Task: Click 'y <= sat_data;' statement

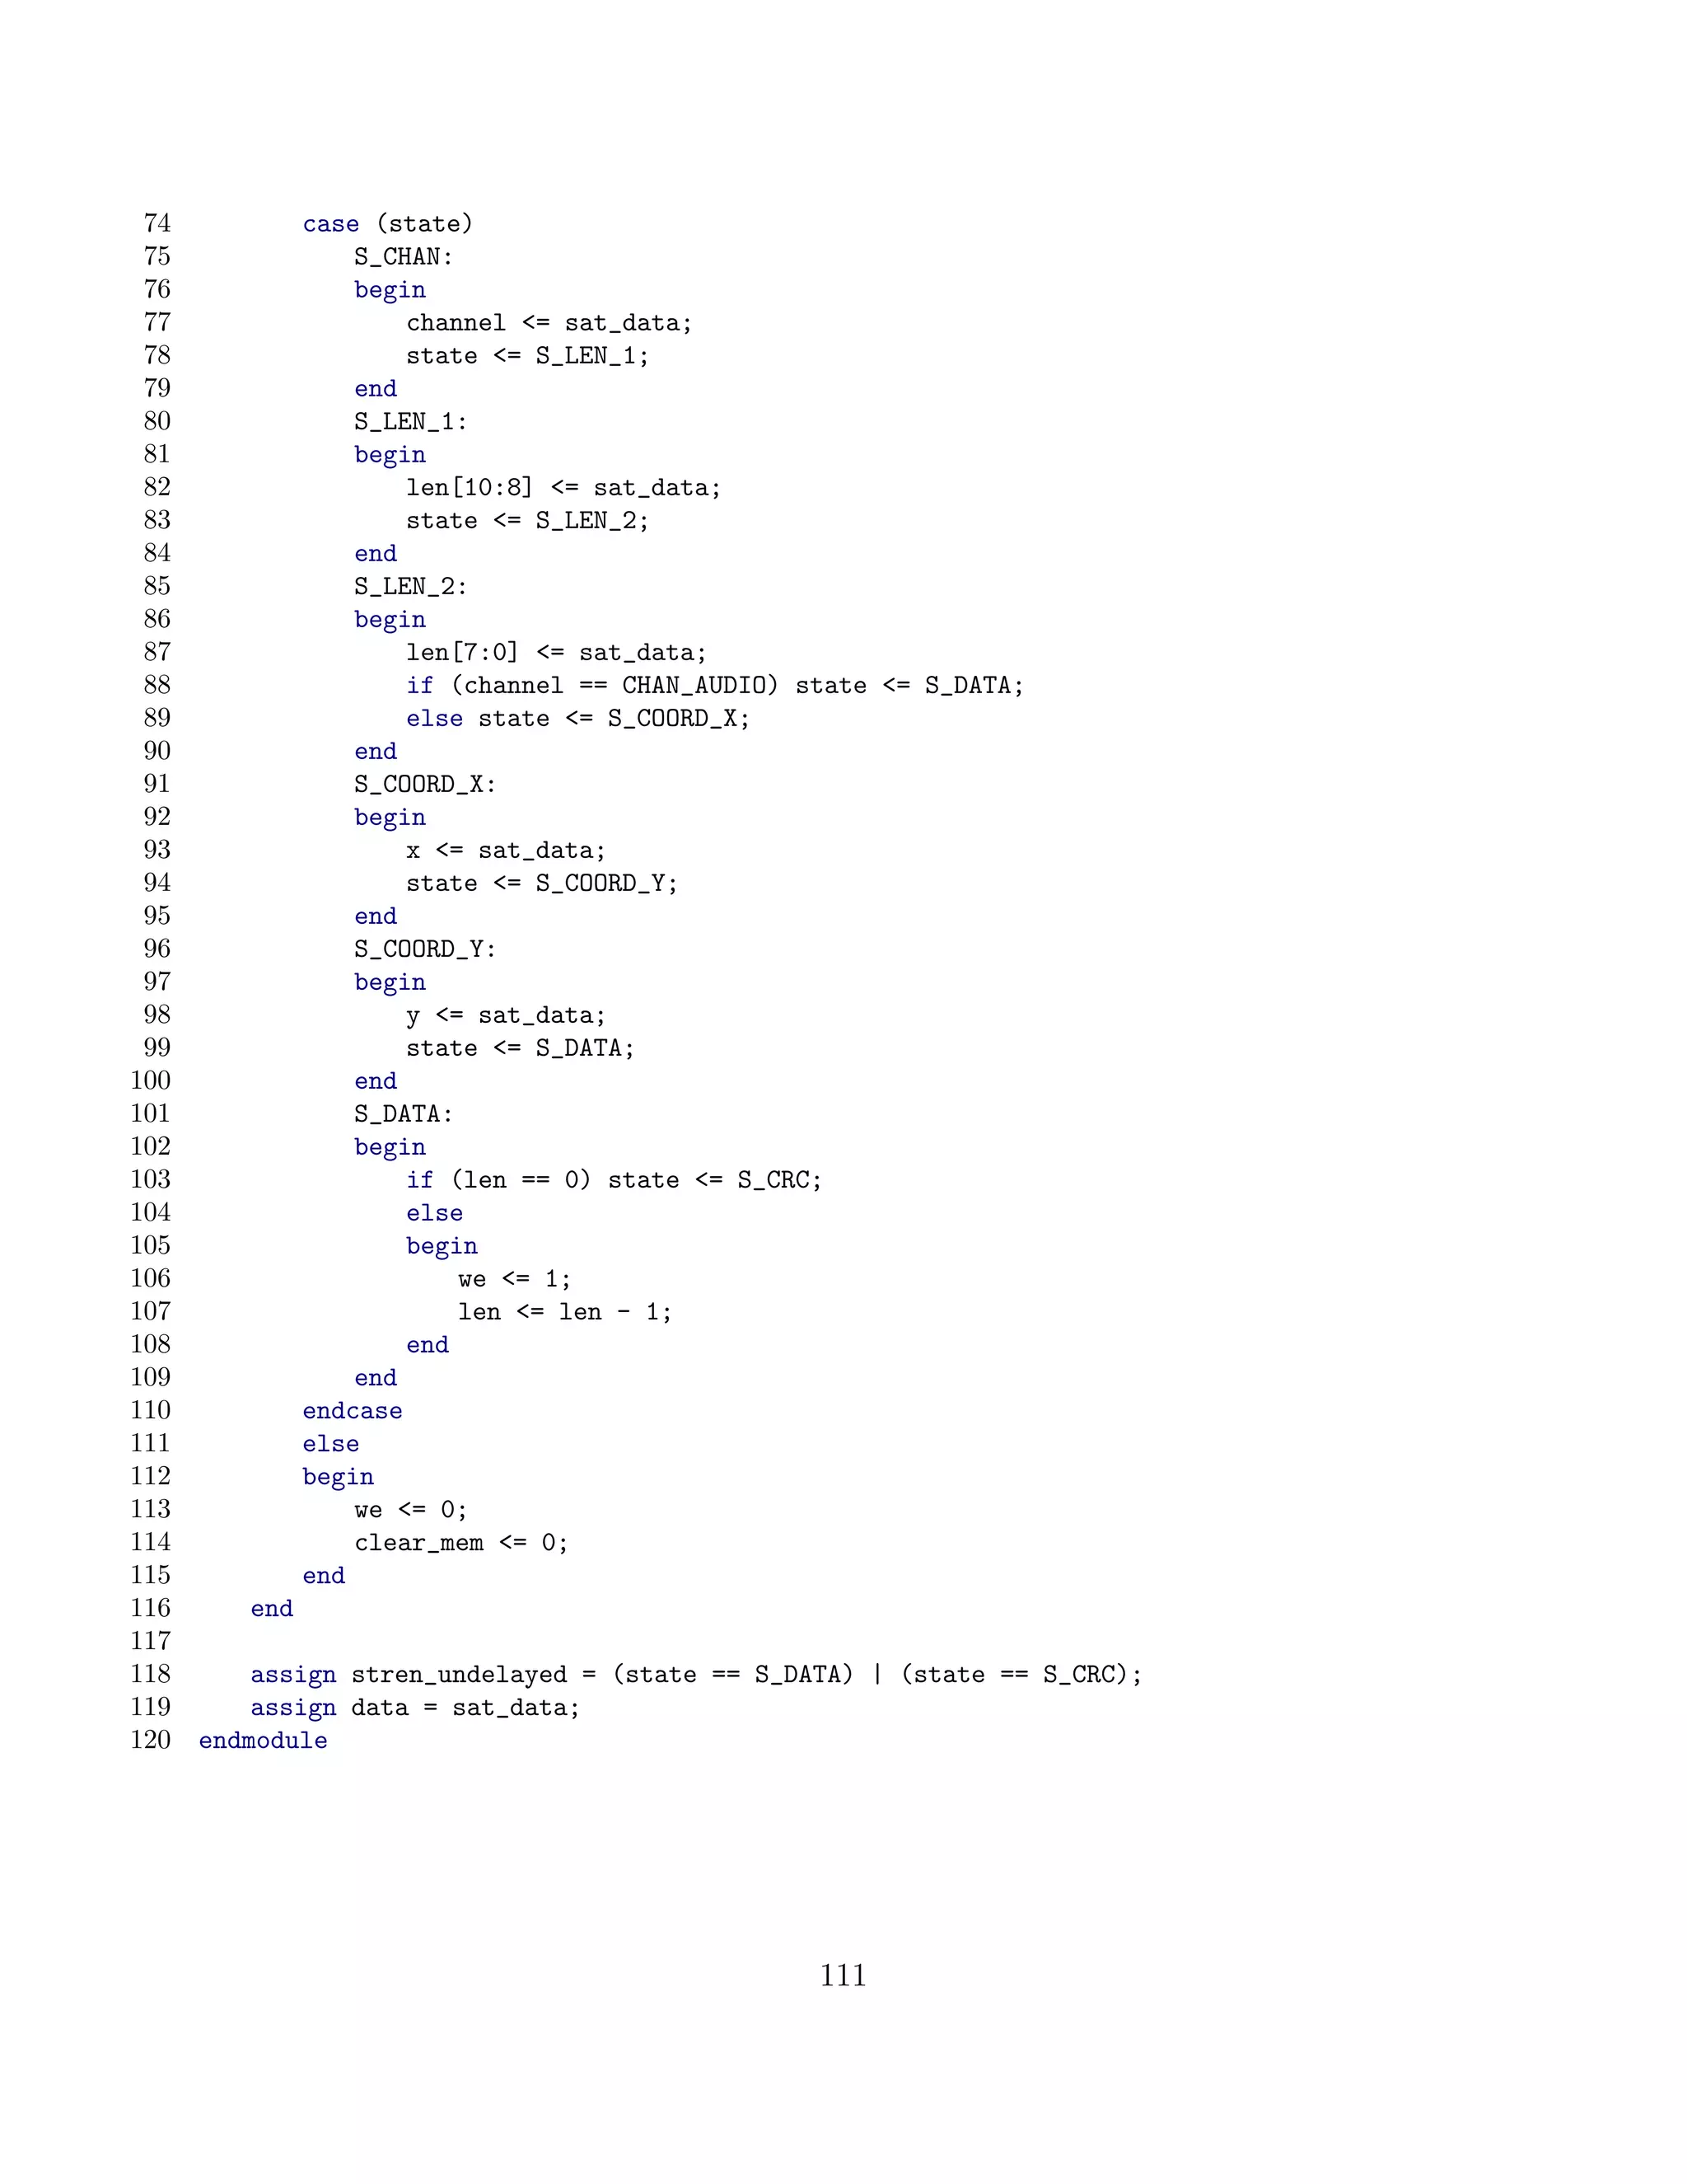Action: 506,1016
